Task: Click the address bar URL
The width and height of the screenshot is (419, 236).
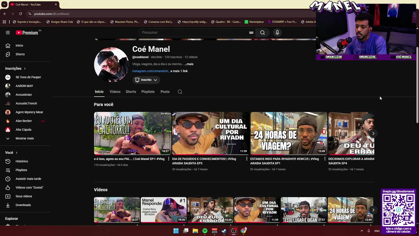Action: pyautogui.click(x=52, y=14)
